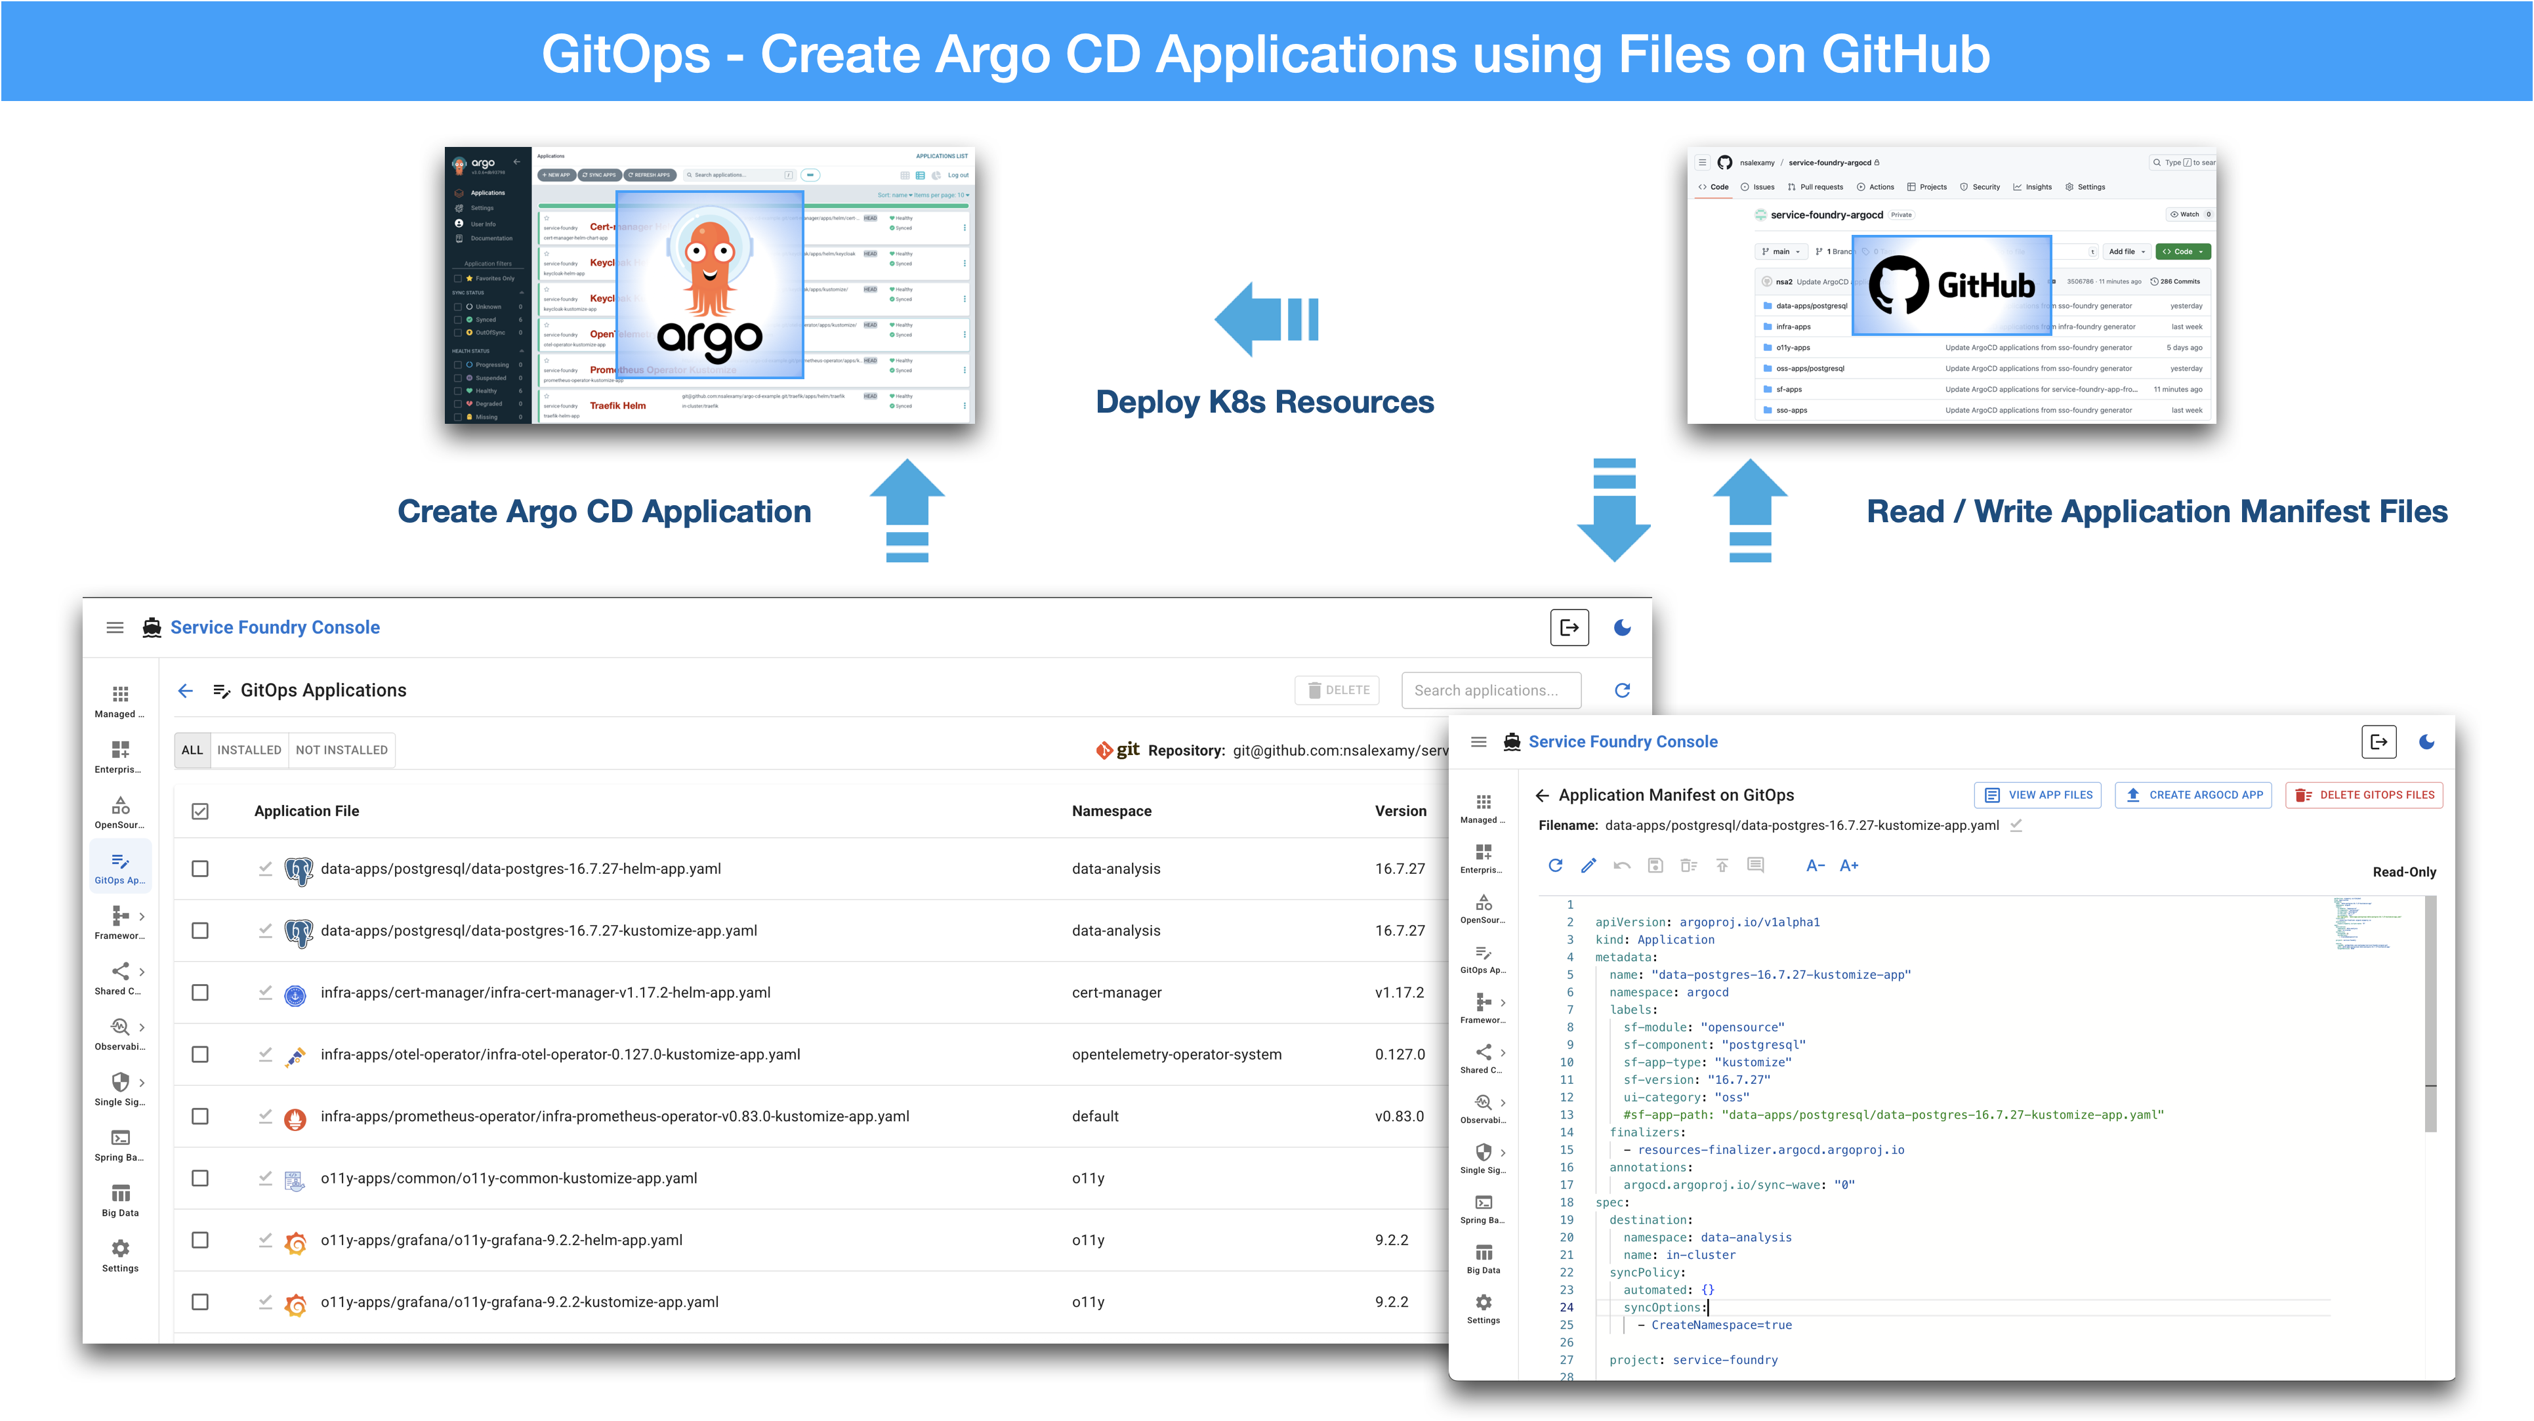This screenshot has width=2534, height=1421.
Task: Select the INSTALLED filter tab
Action: pyautogui.click(x=249, y=751)
